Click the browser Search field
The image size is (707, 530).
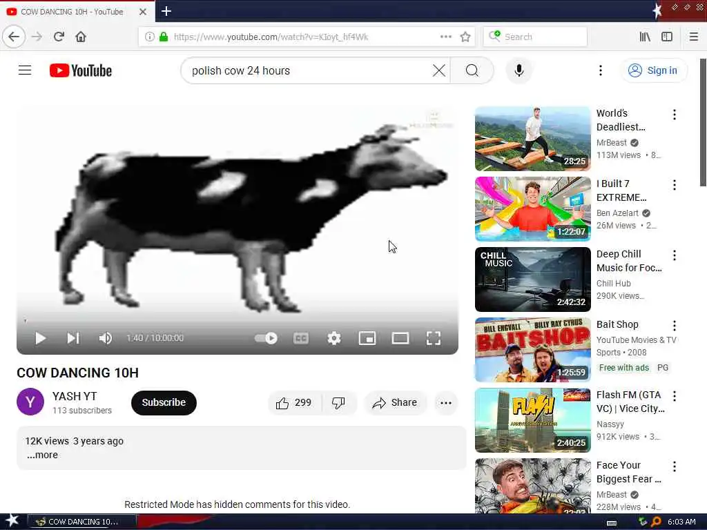coord(535,37)
